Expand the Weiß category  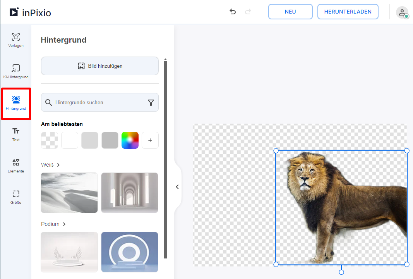coord(51,165)
